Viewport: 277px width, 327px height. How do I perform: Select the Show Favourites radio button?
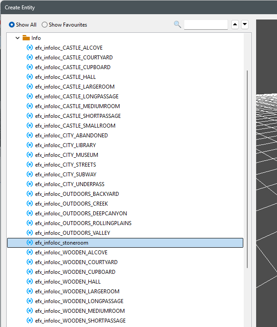coord(44,25)
